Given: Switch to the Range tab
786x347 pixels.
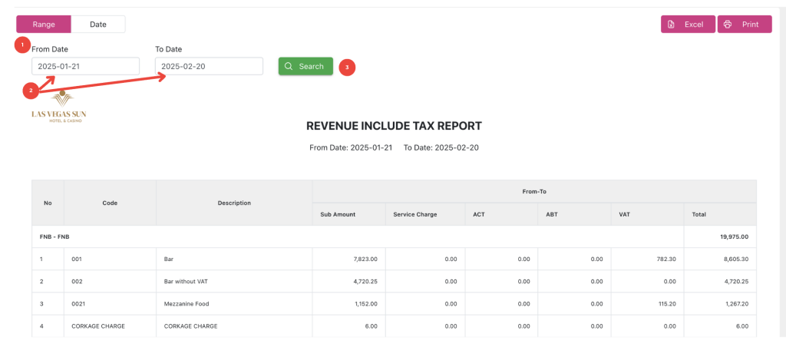Looking at the screenshot, I should point(44,25).
